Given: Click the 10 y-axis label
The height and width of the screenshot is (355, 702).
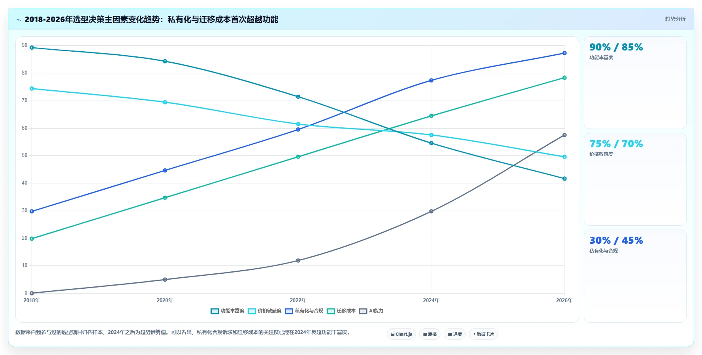Looking at the screenshot, I should pos(25,265).
